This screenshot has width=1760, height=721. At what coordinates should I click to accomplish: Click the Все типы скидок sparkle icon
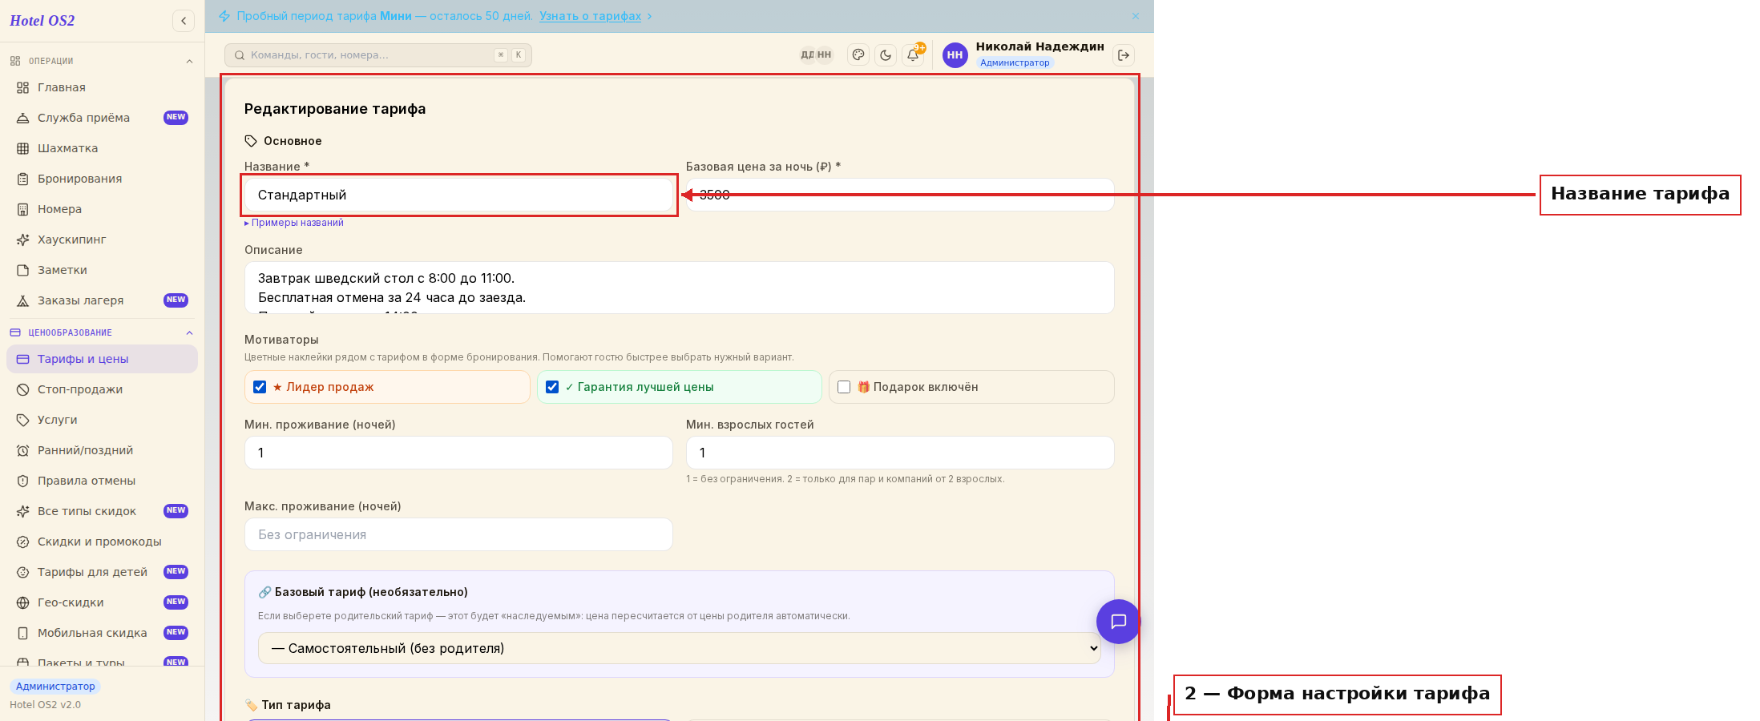coord(23,511)
